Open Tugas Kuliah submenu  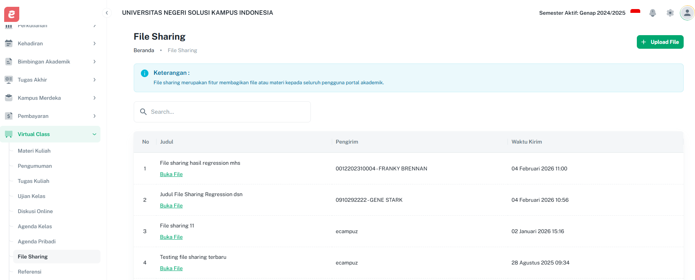[57, 181]
